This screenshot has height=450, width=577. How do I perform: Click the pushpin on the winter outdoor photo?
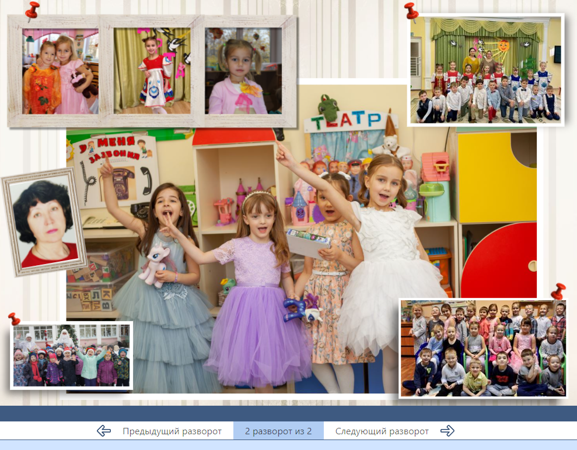(14, 319)
